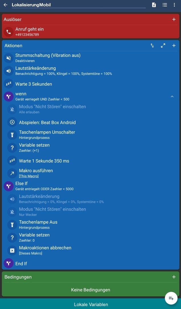Click the reorder actions arrows icon
The image size is (181, 309).
pyautogui.click(x=152, y=45)
